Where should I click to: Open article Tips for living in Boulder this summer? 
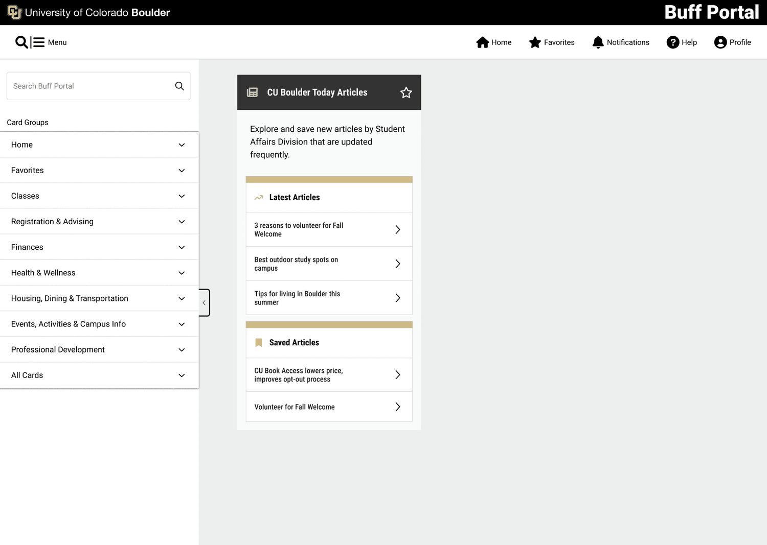(329, 298)
